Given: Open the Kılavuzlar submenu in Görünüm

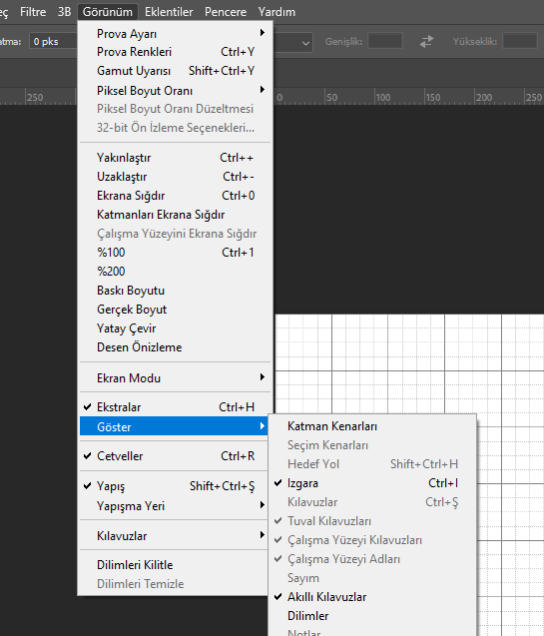Looking at the screenshot, I should click(174, 536).
